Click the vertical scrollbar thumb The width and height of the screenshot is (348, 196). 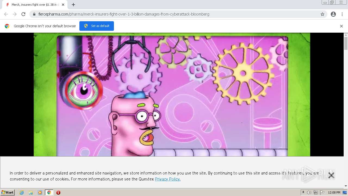click(x=346, y=44)
